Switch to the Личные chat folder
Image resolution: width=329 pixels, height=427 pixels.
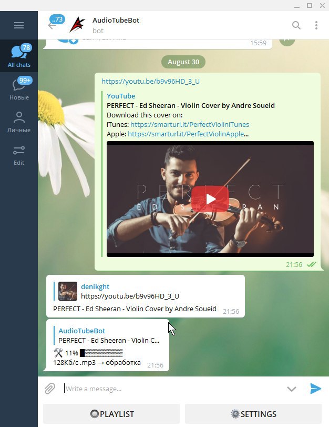19,122
